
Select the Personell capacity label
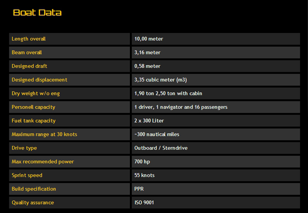click(33, 107)
